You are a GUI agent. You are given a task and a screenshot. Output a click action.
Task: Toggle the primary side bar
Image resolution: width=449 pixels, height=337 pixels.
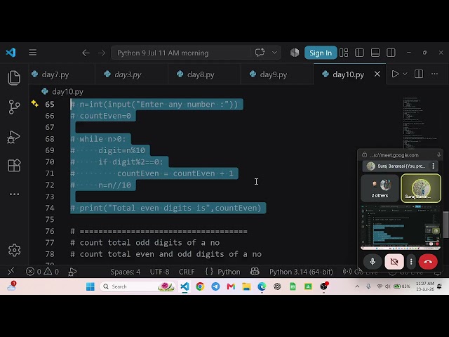pos(359,53)
